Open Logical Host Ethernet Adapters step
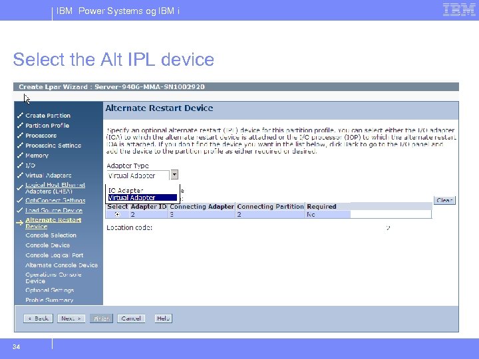Screen dimensions: 479x359 click(55, 188)
